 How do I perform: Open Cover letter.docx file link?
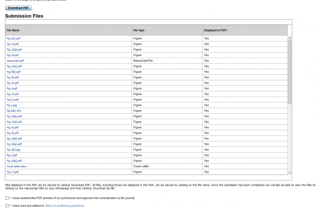[x=16, y=166]
